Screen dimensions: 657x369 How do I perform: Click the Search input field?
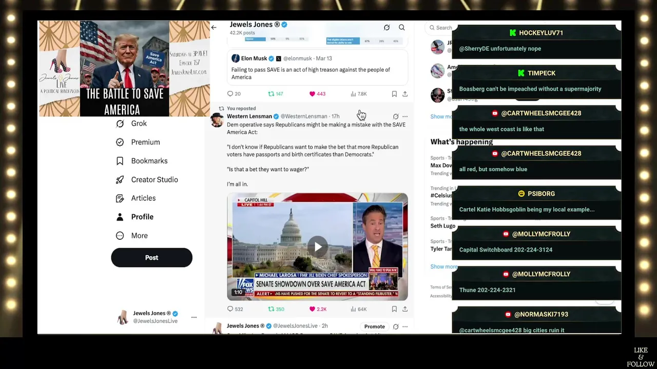click(x=439, y=28)
